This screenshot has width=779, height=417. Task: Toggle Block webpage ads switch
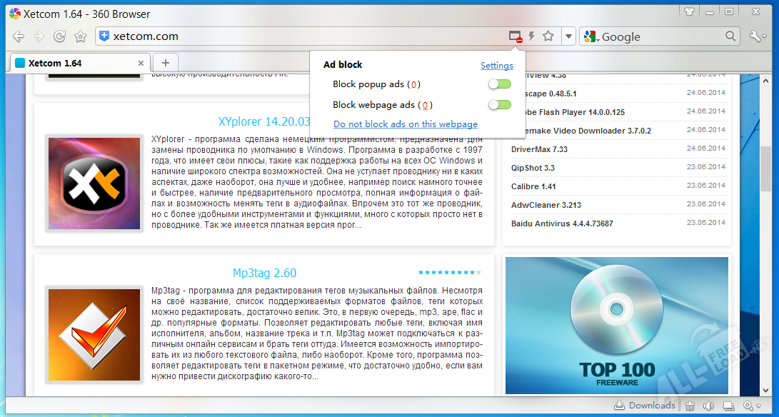499,105
